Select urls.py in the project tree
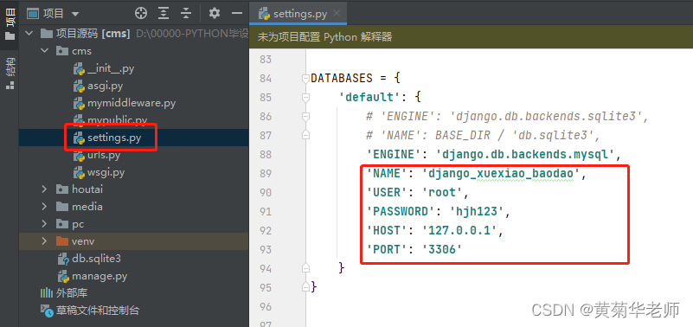Viewport: 693px width, 327px height. coord(104,155)
